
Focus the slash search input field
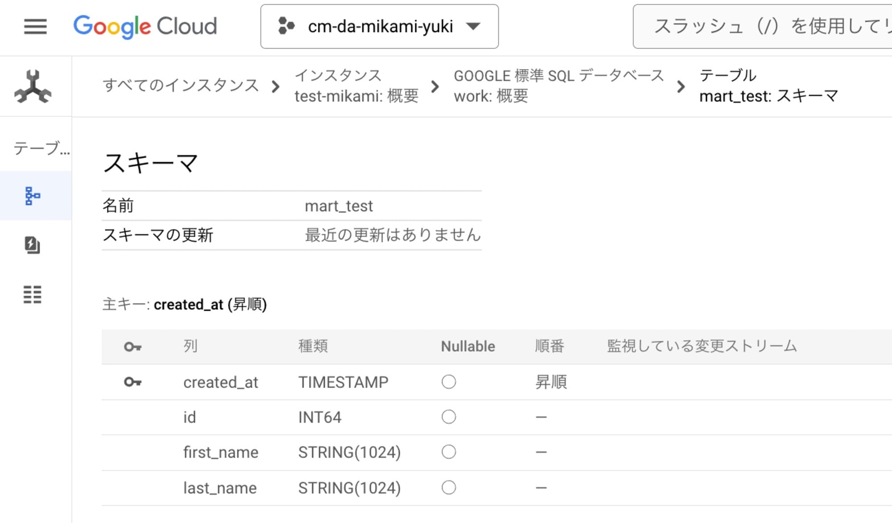tap(763, 27)
